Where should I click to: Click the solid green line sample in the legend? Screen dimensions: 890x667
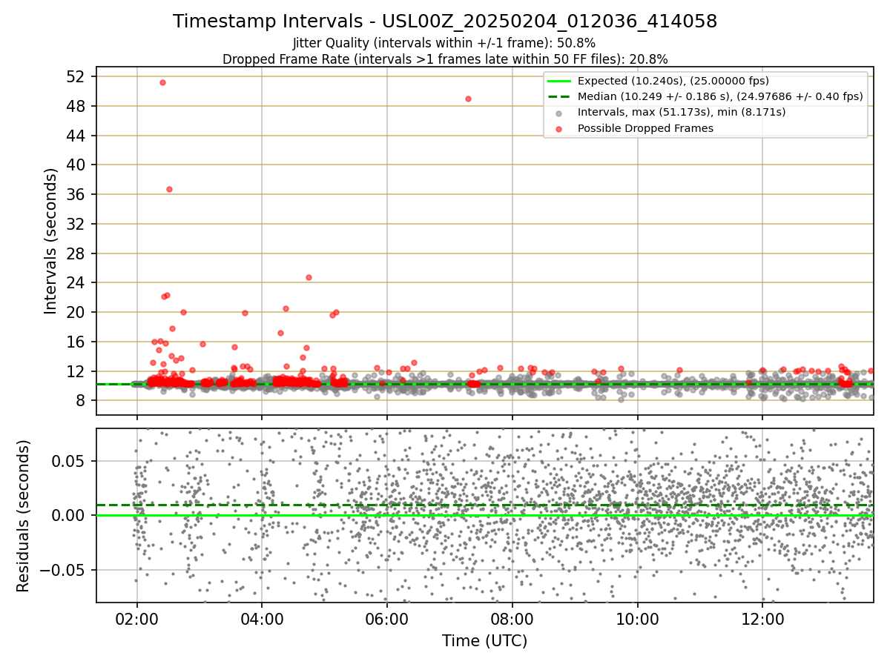[x=559, y=81]
